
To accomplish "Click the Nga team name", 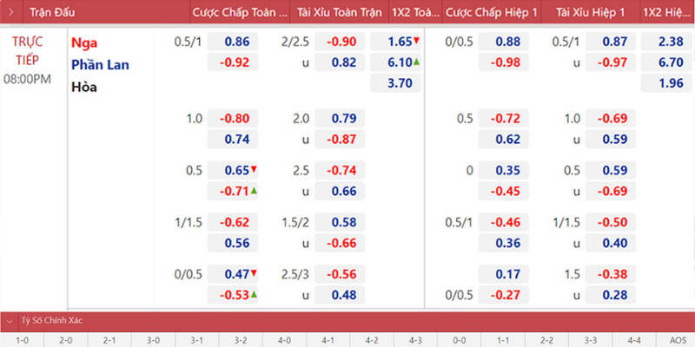I will pos(86,43).
